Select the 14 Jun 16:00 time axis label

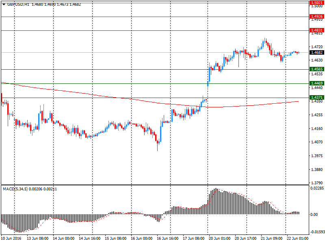(x=89, y=238)
